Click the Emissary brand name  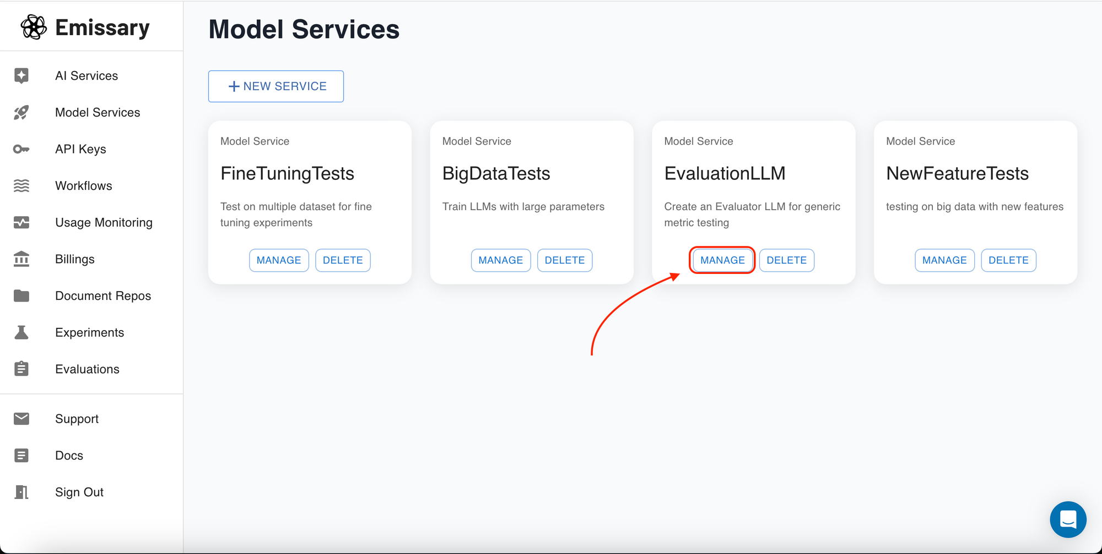click(102, 28)
